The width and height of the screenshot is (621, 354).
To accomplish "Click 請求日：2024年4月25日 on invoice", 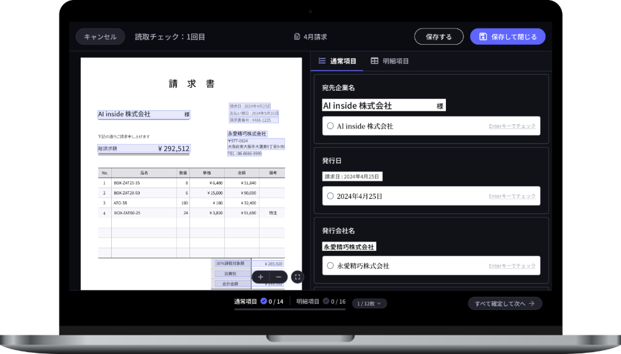I will [x=250, y=106].
